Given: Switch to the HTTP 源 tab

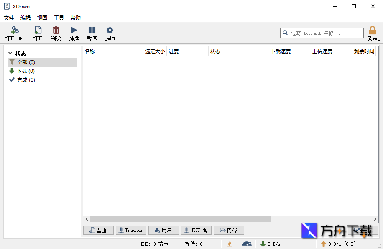Looking at the screenshot, I should tap(196, 230).
